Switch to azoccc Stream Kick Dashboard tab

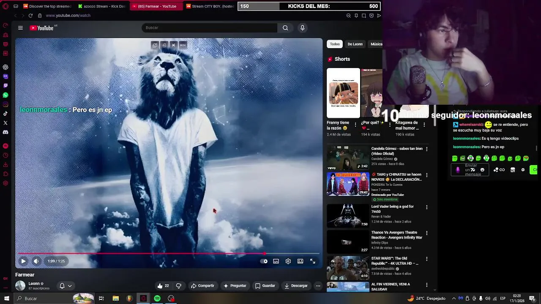pyautogui.click(x=101, y=6)
